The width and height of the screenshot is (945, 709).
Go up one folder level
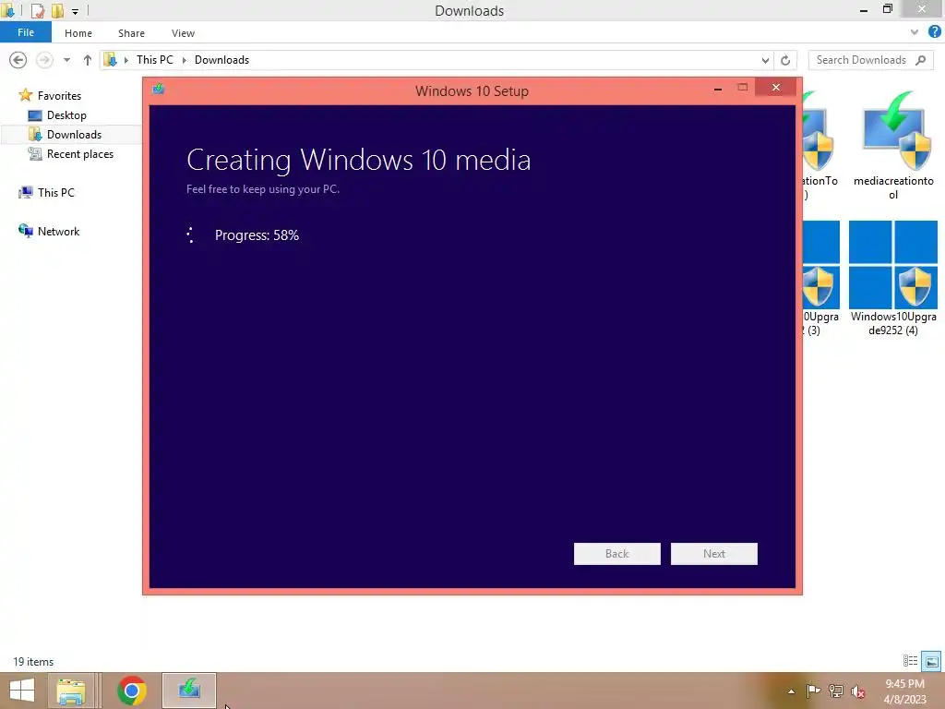coord(88,60)
